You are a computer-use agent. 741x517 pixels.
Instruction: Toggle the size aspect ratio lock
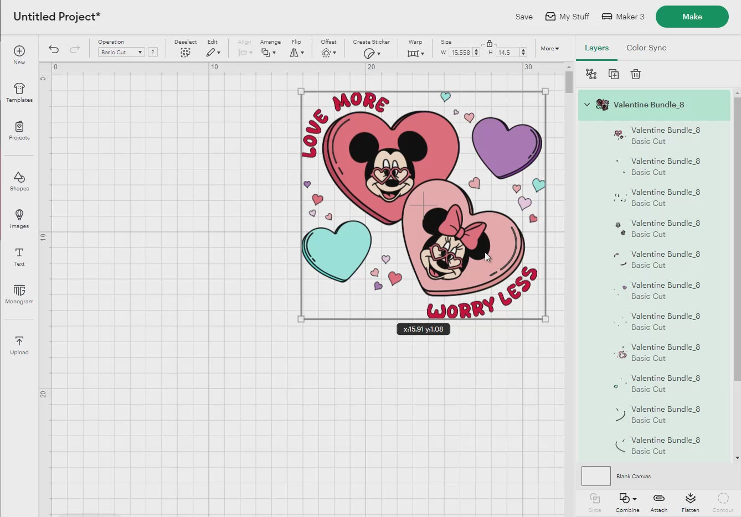click(x=489, y=43)
